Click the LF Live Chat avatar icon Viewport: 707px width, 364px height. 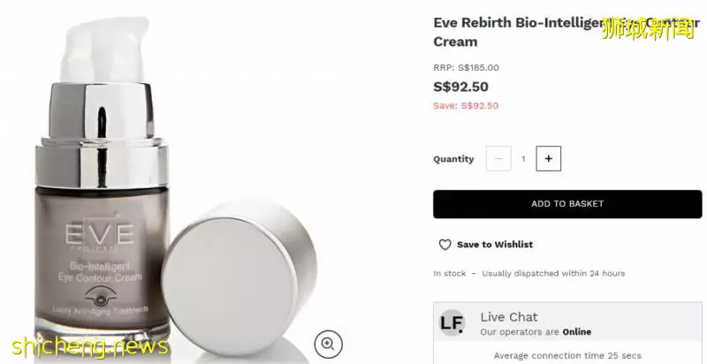tap(452, 323)
